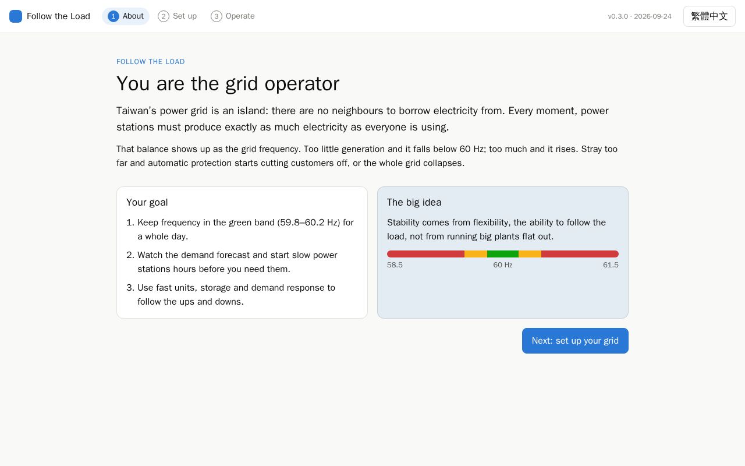Click the paragraph starting That balance shows up
Image resolution: width=745 pixels, height=466 pixels.
(367, 156)
